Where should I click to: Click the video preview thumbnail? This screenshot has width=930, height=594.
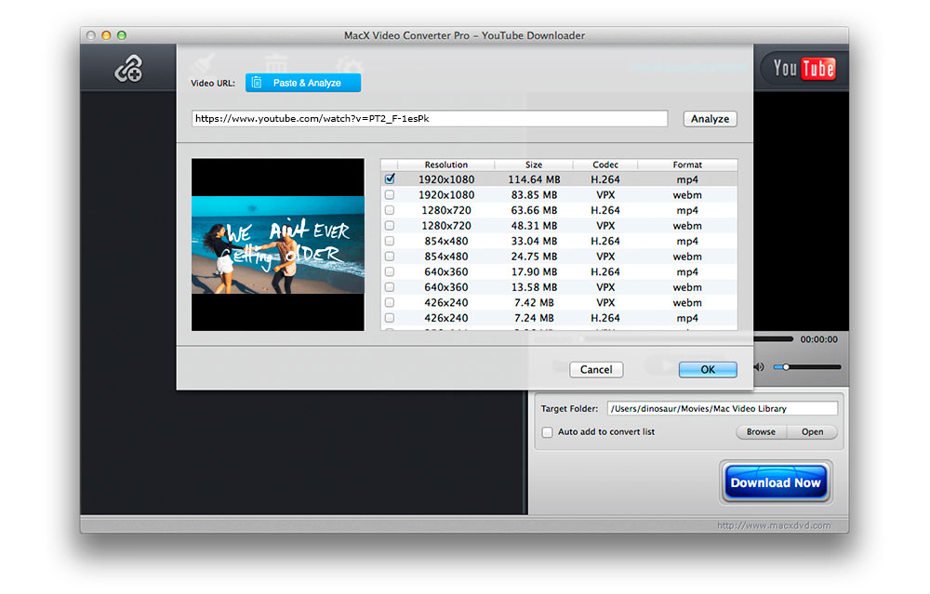277,244
